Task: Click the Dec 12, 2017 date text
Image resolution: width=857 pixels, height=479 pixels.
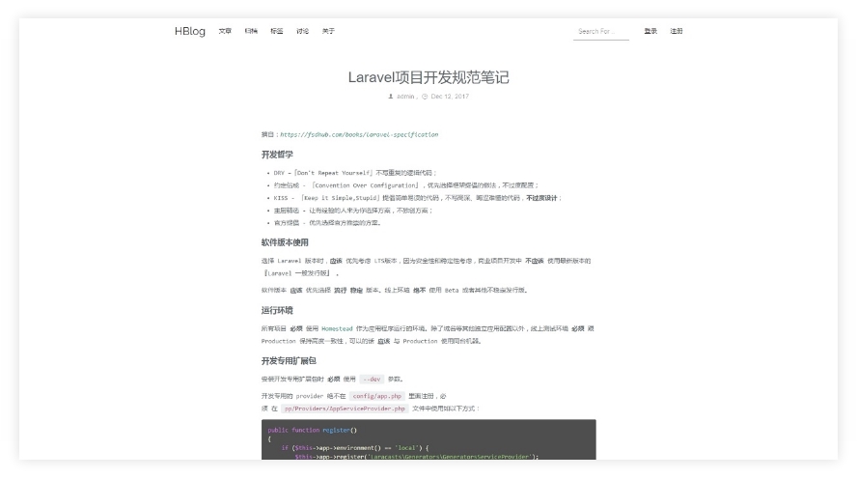Action: pos(450,97)
